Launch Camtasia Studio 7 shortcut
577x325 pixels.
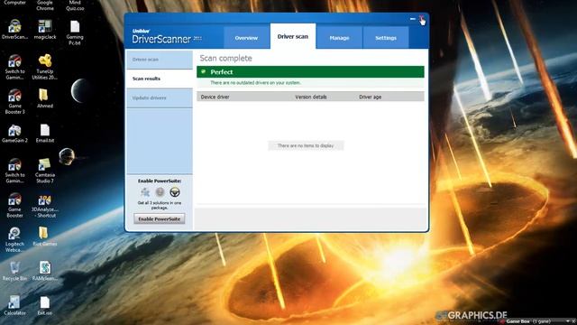coord(45,171)
